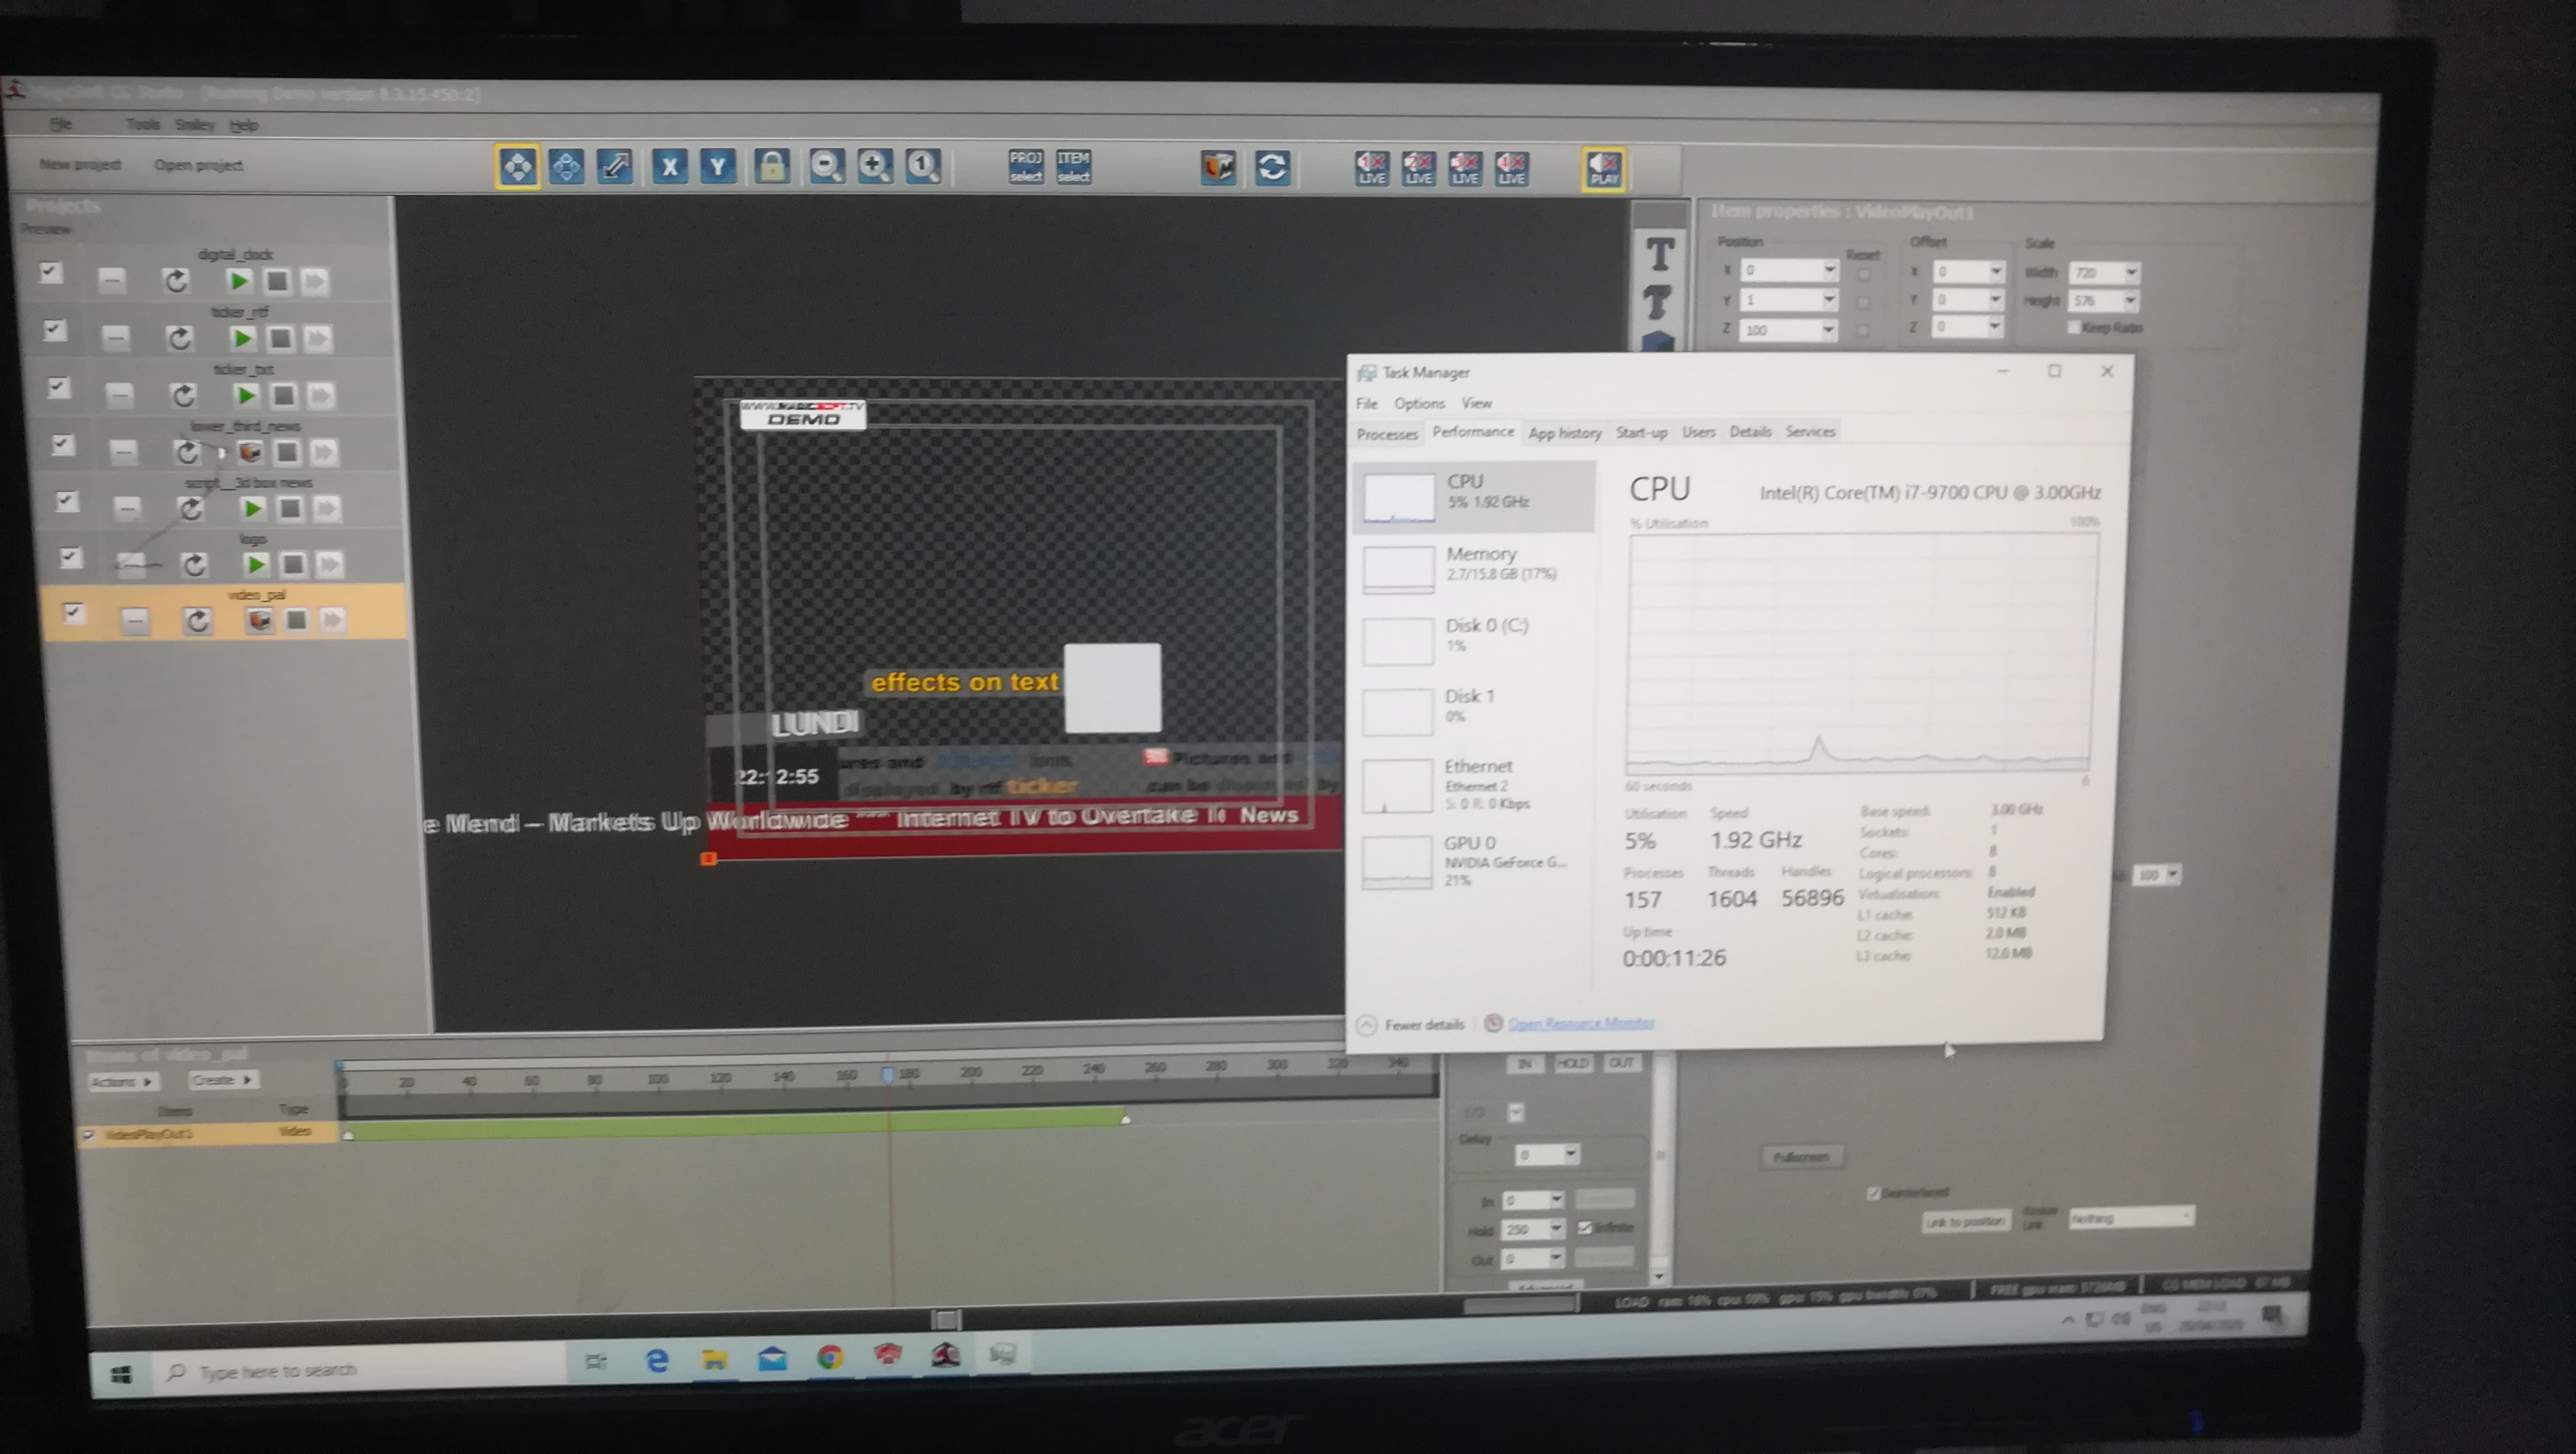
Task: Select the move tool with four arrows
Action: [517, 166]
